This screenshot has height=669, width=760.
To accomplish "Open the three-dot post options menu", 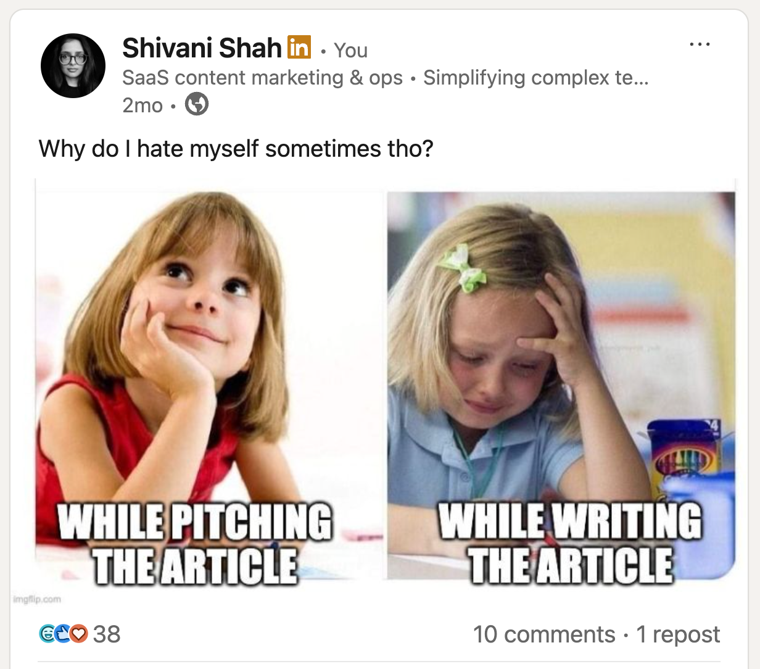I will point(700,44).
